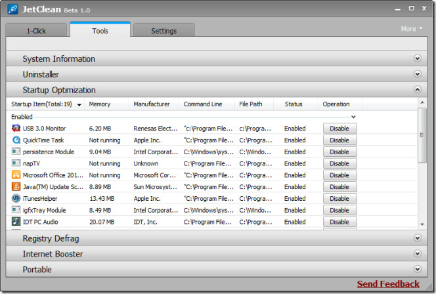Image resolution: width=436 pixels, height=294 pixels.
Task: Expand the System Information section
Action: (418, 58)
